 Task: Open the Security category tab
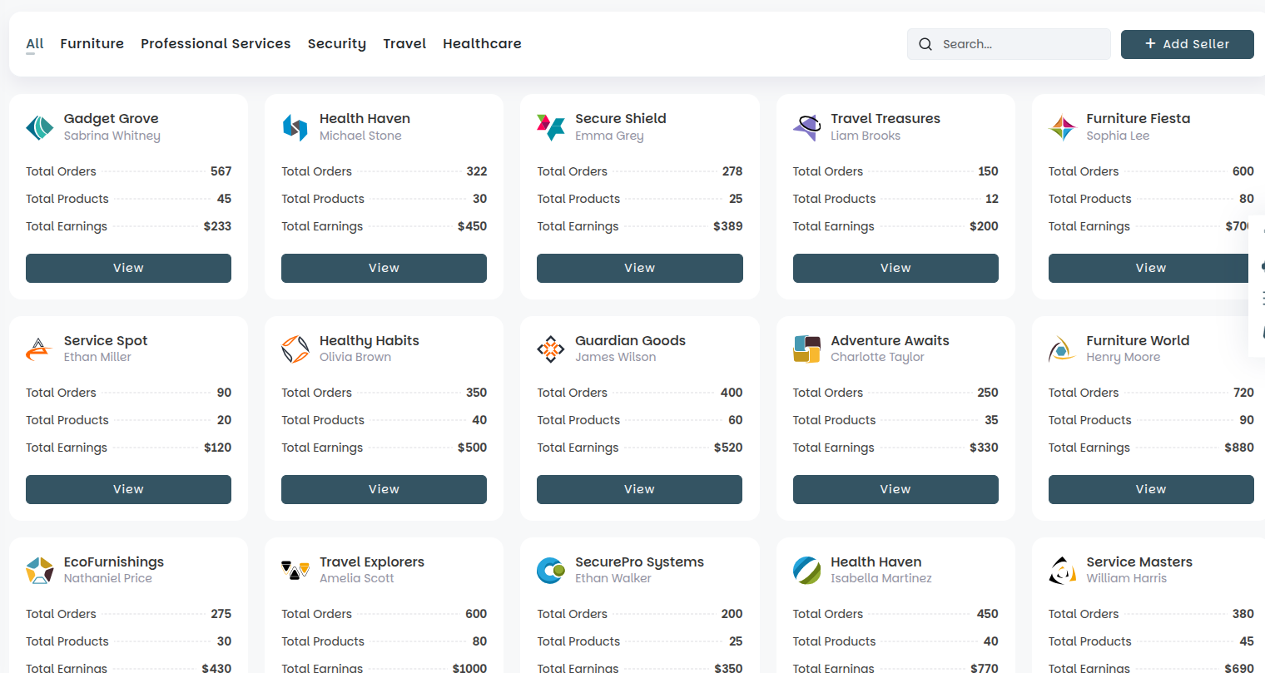(336, 43)
